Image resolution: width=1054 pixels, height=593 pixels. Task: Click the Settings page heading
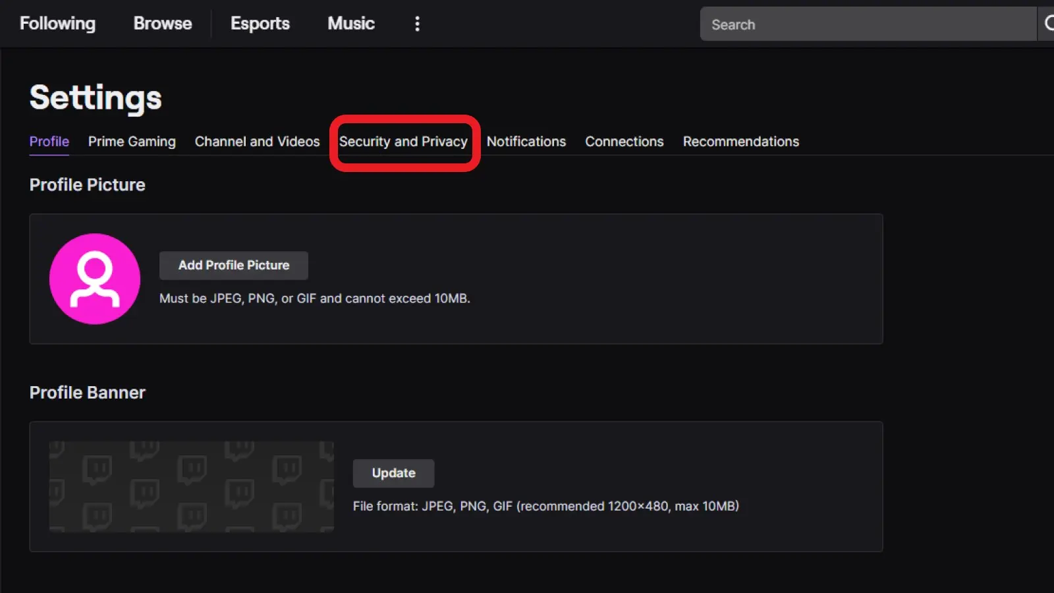pyautogui.click(x=96, y=98)
